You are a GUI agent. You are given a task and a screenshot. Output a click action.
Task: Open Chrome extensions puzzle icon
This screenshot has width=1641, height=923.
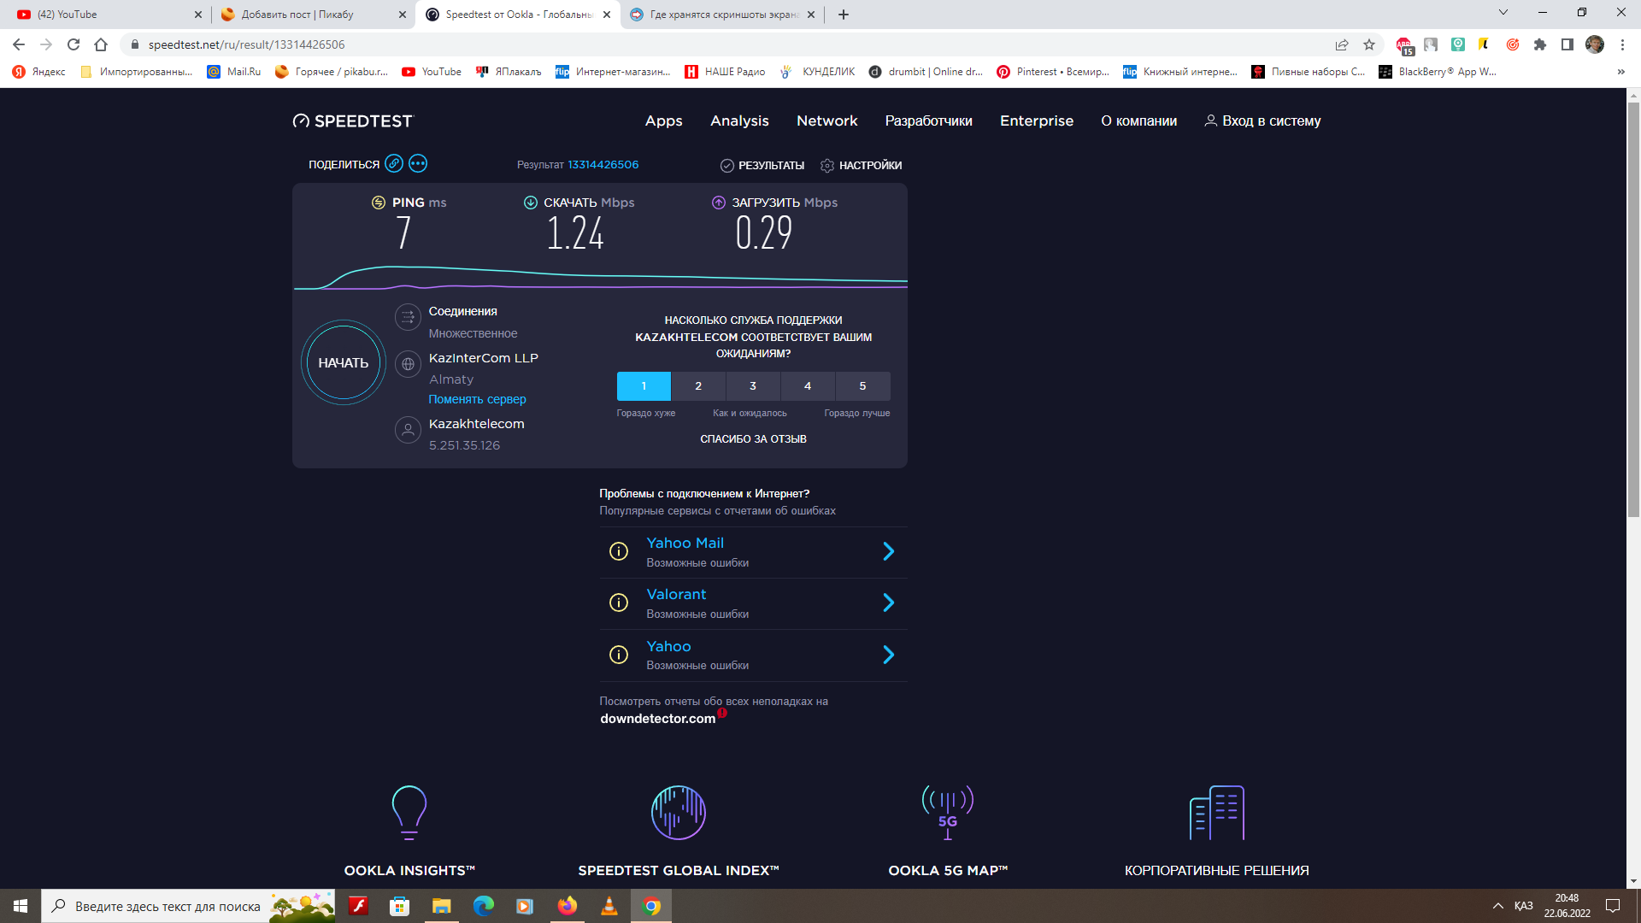click(x=1540, y=44)
